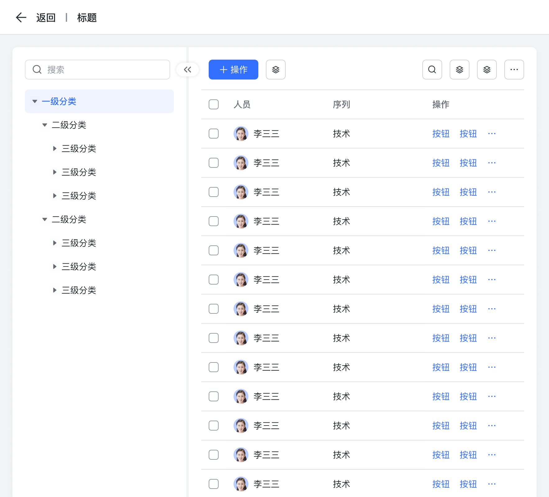Collapse the sidebar with double-chevron icon
The width and height of the screenshot is (549, 497).
point(188,70)
